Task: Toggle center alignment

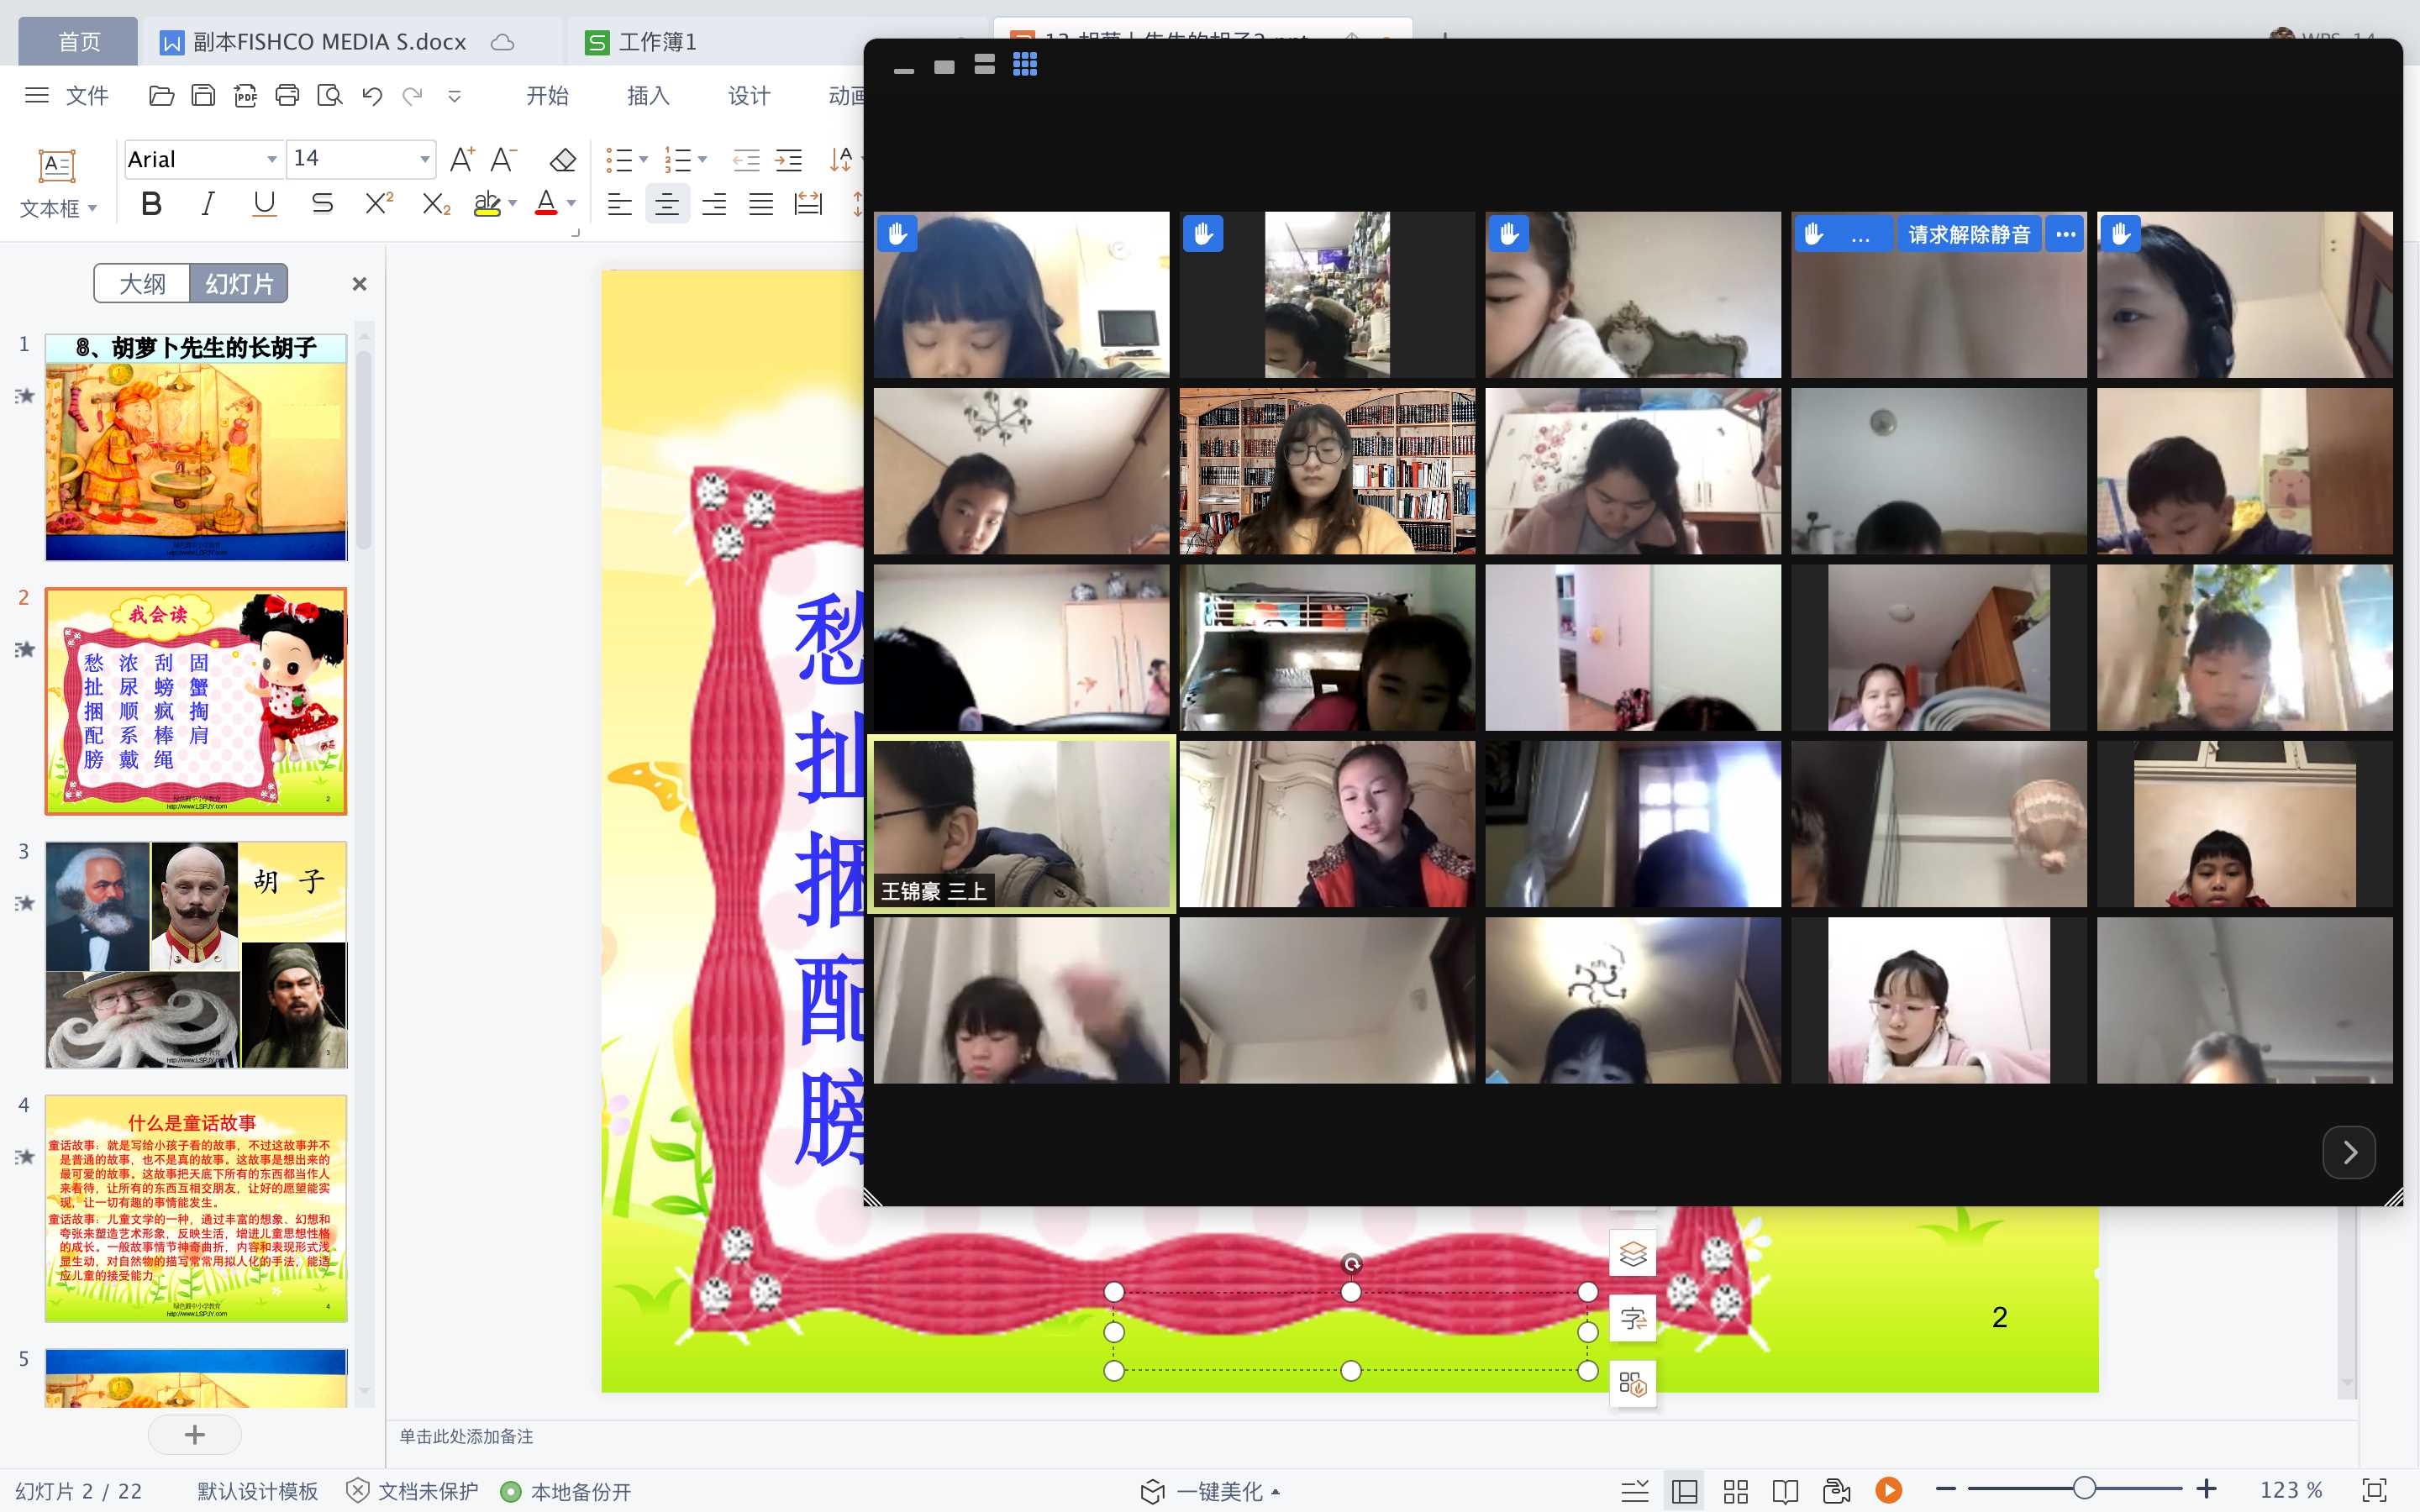Action: tap(667, 205)
